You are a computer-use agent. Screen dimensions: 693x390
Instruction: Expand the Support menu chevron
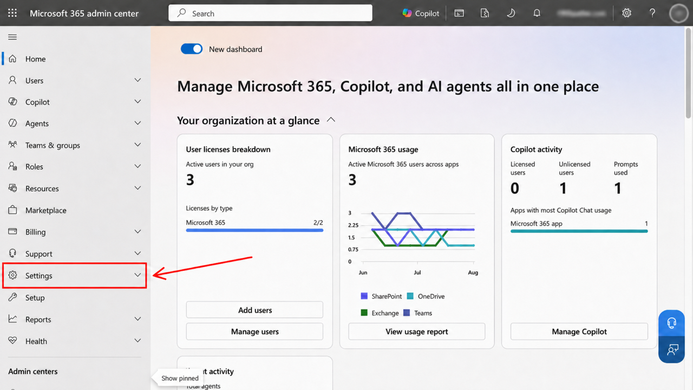point(138,253)
